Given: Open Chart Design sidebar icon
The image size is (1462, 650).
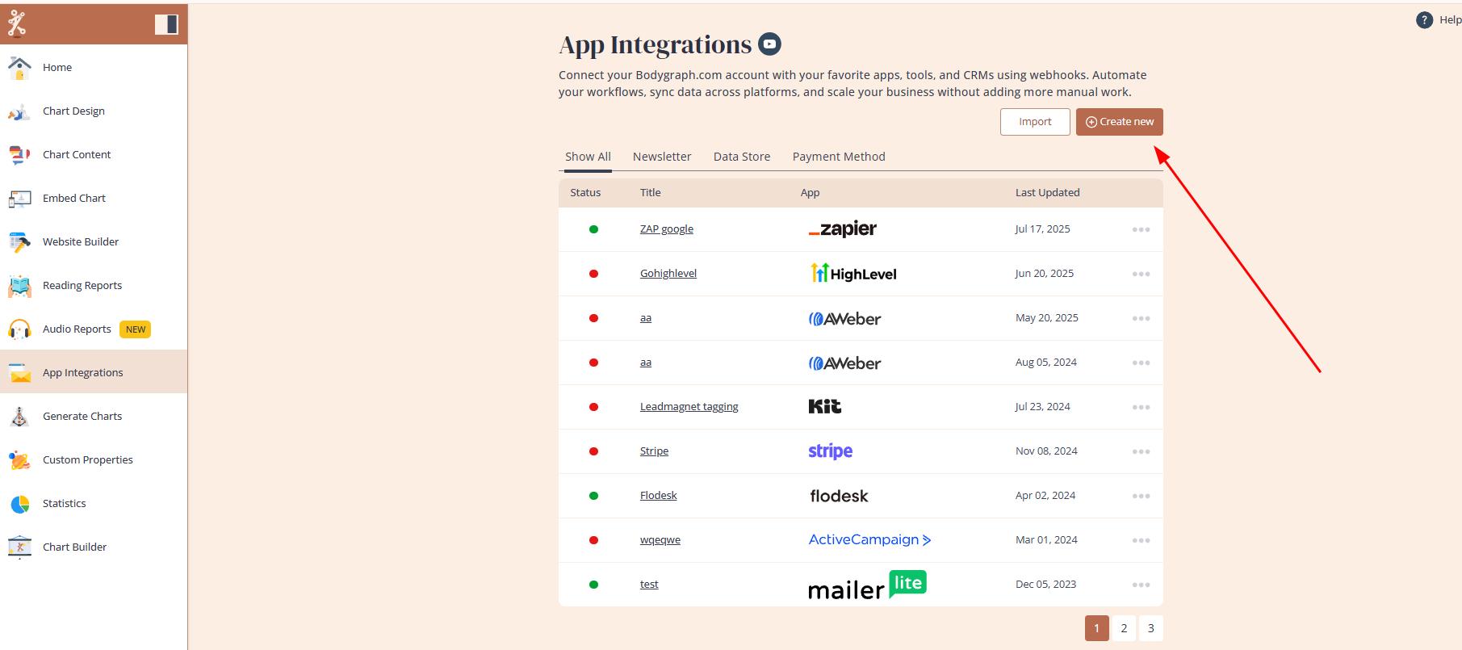Looking at the screenshot, I should pyautogui.click(x=19, y=111).
